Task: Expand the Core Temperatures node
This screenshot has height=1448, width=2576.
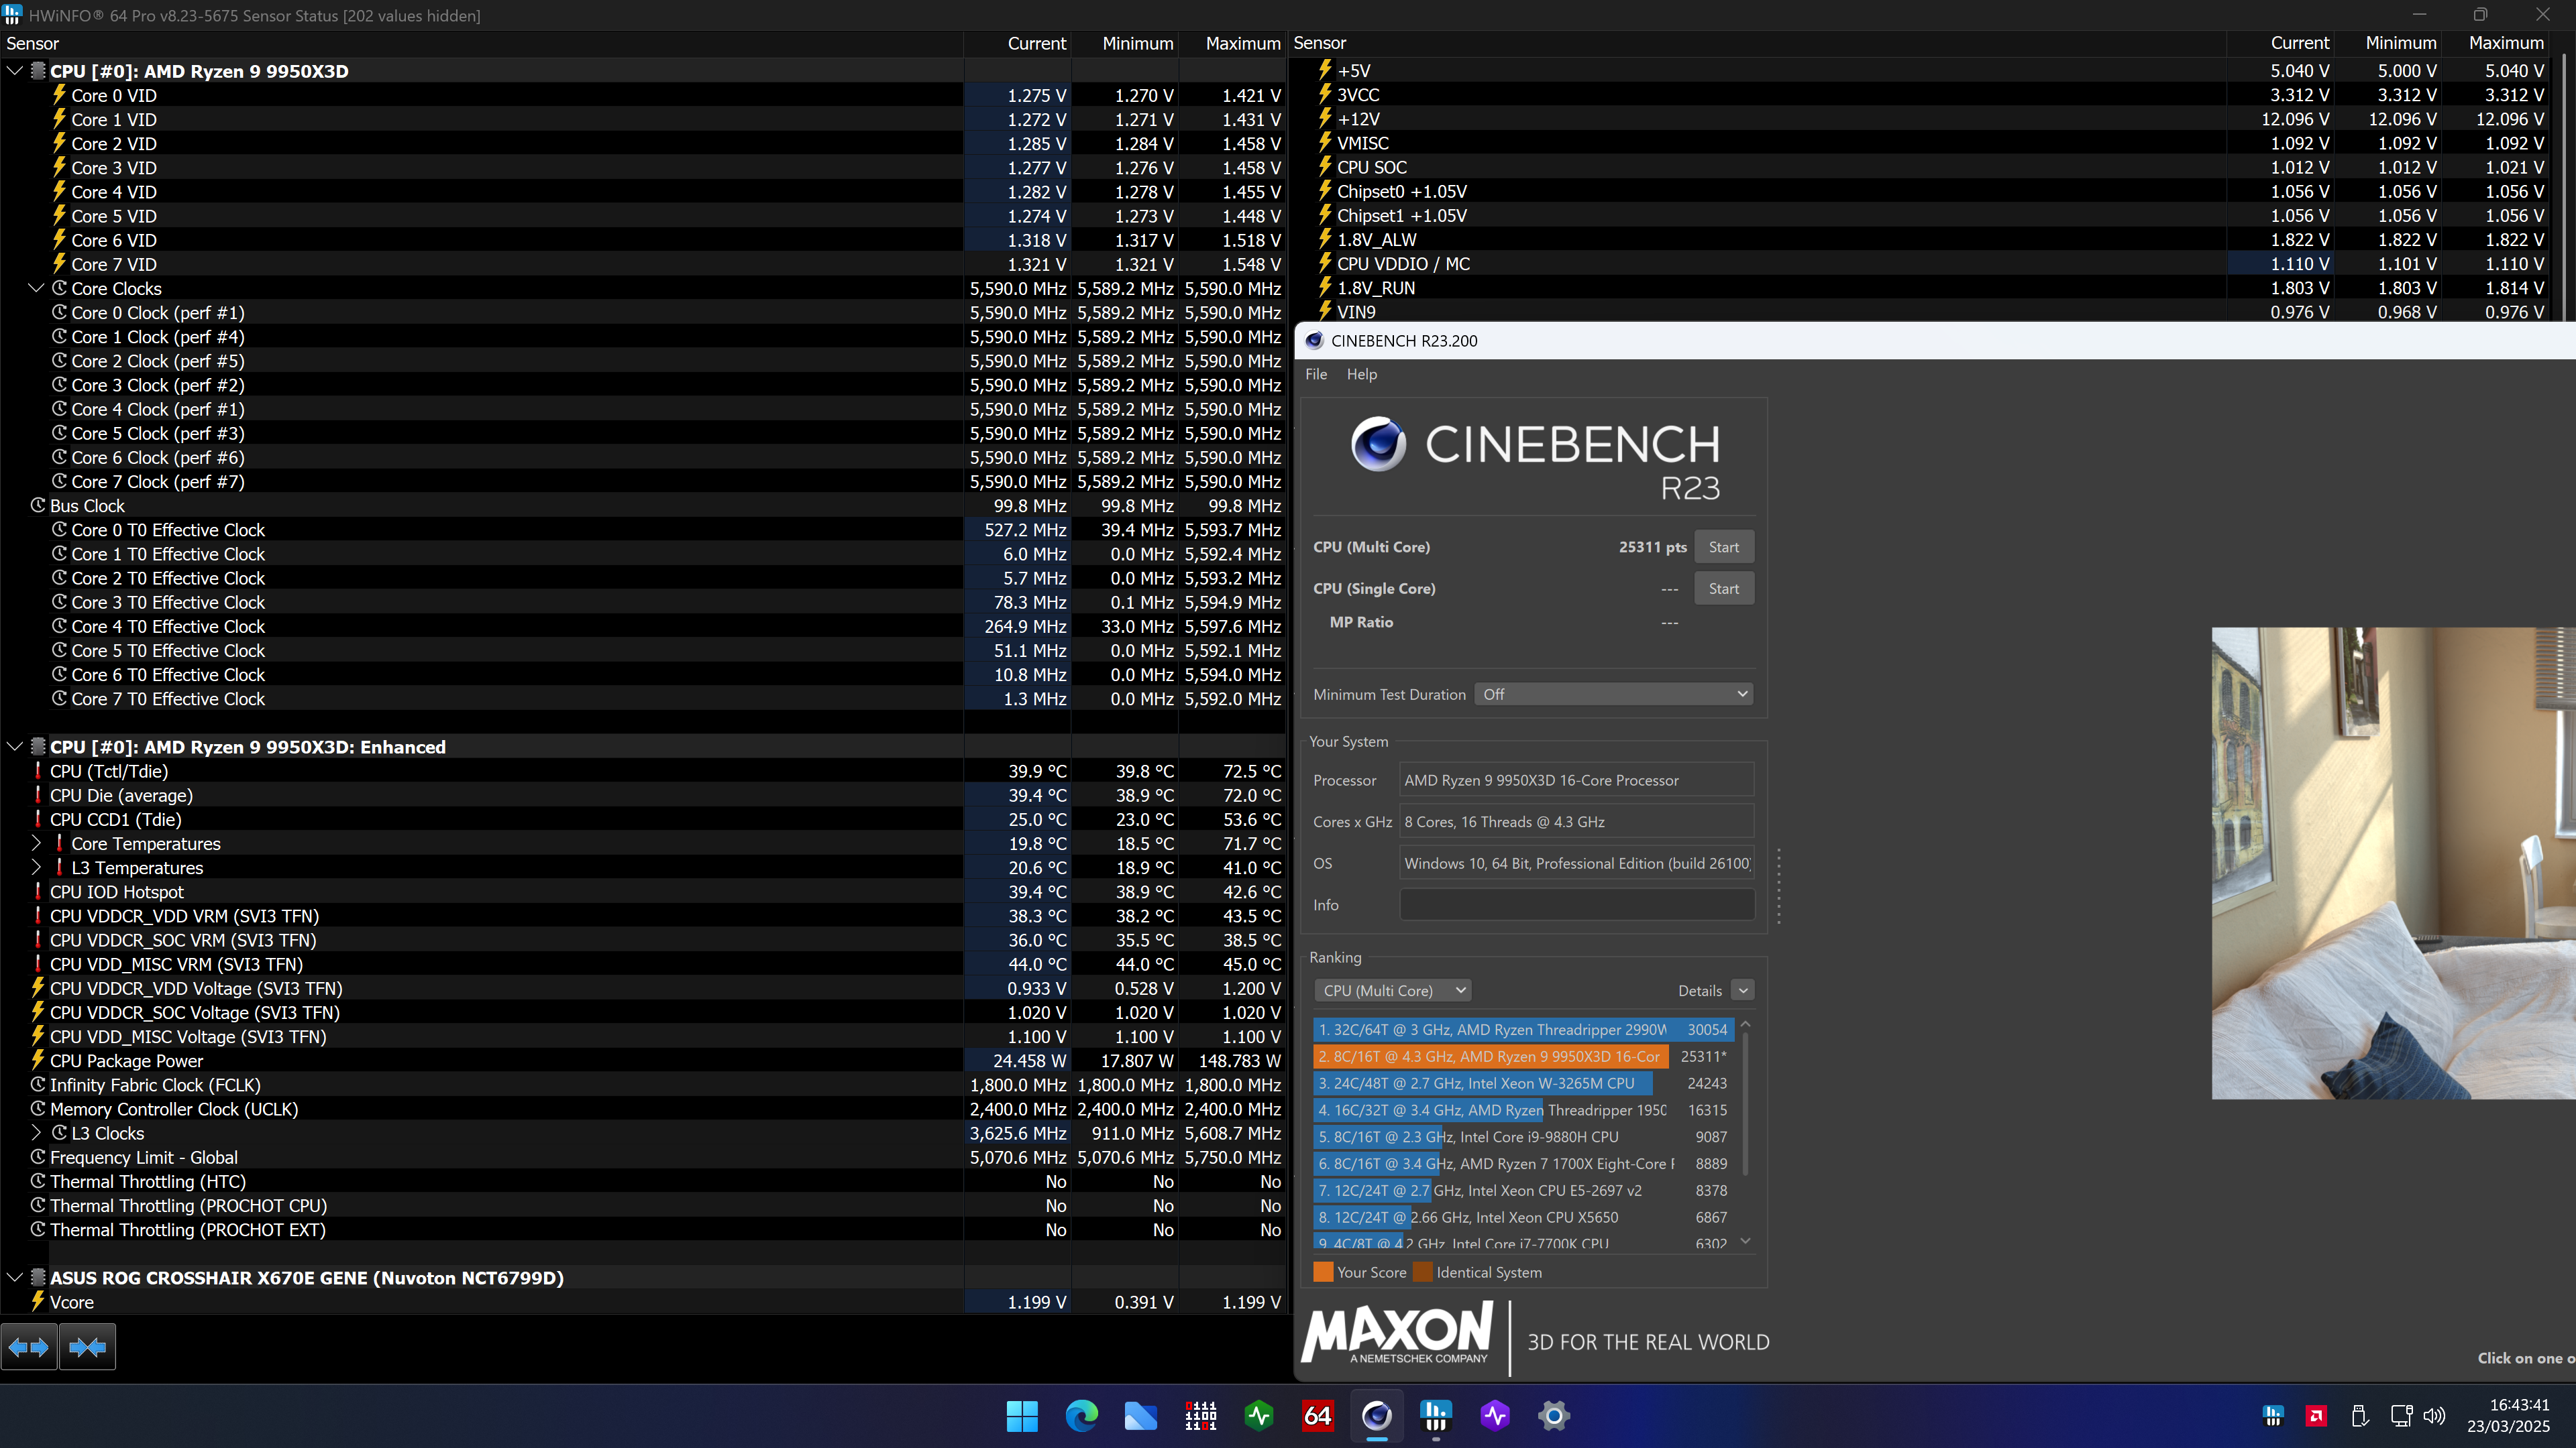Action: (36, 843)
